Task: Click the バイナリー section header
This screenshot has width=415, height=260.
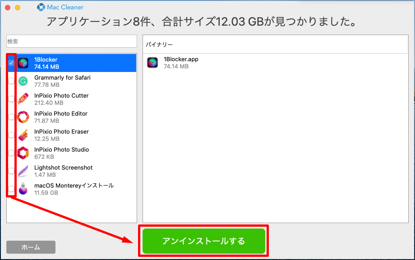Action: (x=159, y=45)
